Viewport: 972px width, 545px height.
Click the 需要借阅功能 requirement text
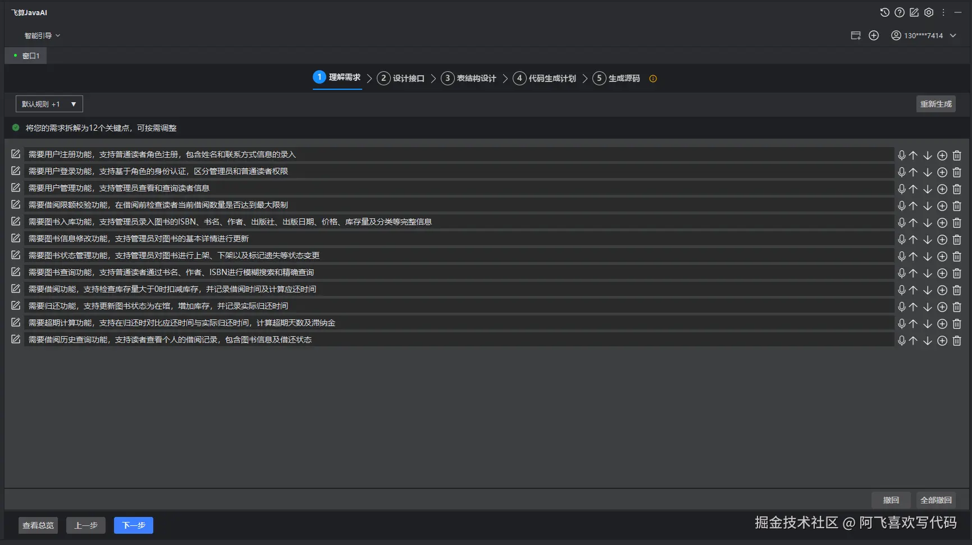[x=172, y=289]
